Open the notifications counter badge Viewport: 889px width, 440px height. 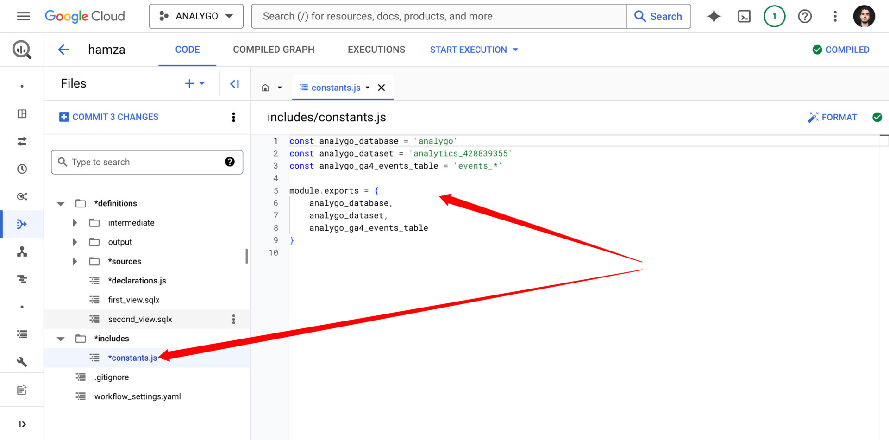[774, 16]
